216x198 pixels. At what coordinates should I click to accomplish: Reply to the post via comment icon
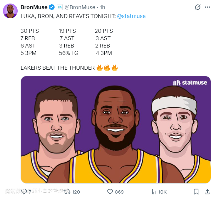pos(24,192)
